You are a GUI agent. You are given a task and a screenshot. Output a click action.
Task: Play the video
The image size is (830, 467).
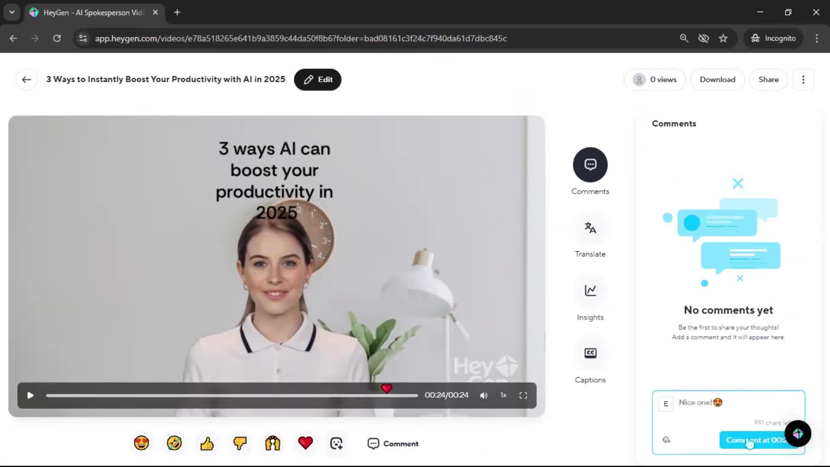(x=30, y=395)
